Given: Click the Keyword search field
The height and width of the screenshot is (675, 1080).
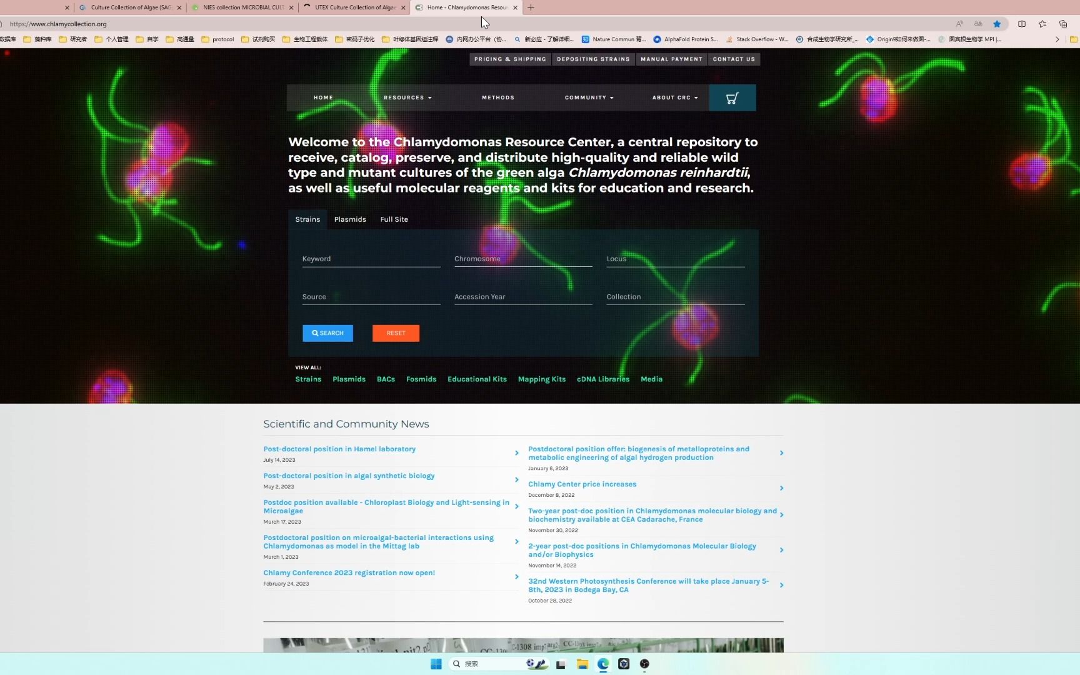Looking at the screenshot, I should pos(371,259).
